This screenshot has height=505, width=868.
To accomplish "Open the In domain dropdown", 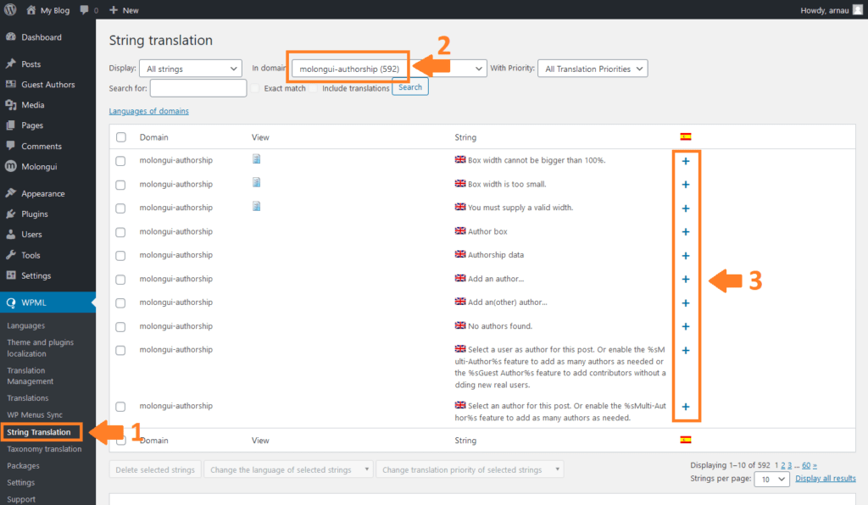I will 389,69.
